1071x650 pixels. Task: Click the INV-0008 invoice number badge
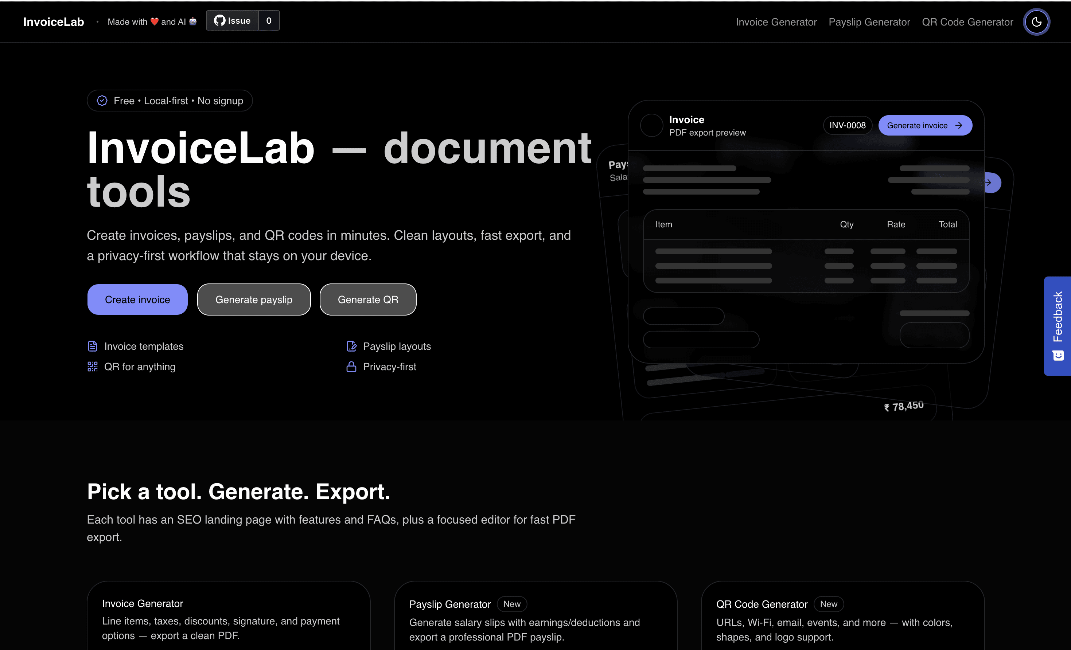[x=847, y=125]
